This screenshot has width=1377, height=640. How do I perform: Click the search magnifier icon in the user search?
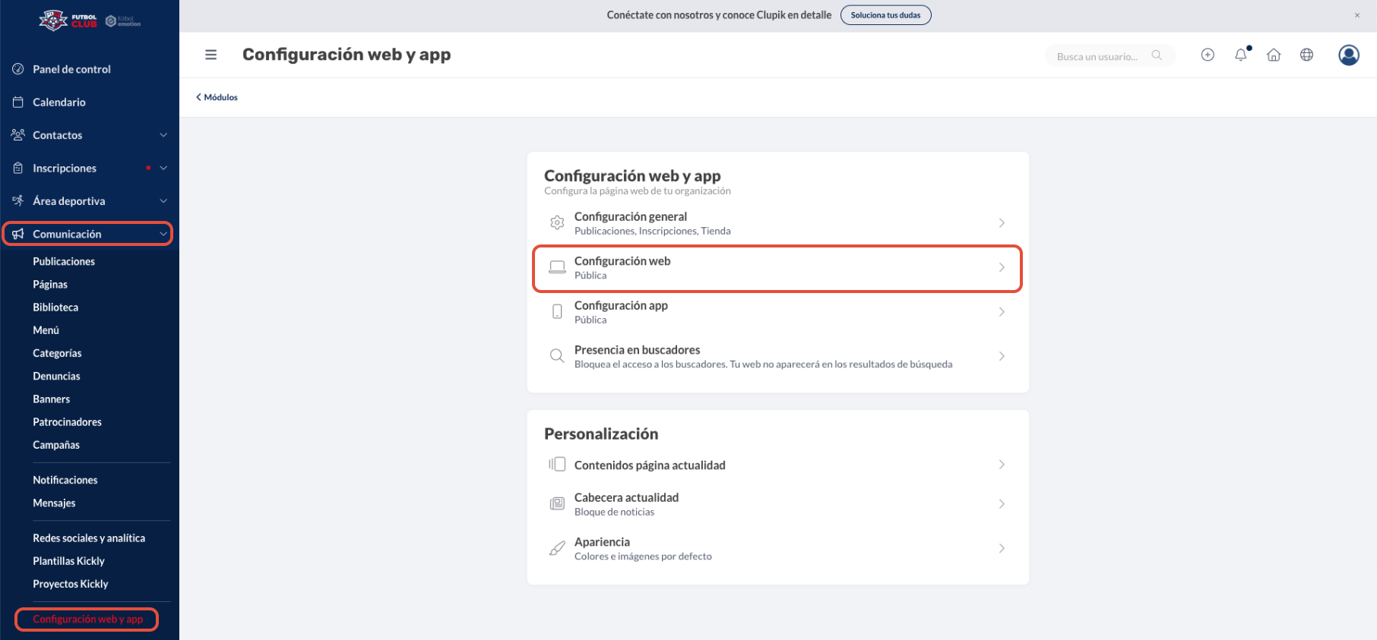(1157, 55)
